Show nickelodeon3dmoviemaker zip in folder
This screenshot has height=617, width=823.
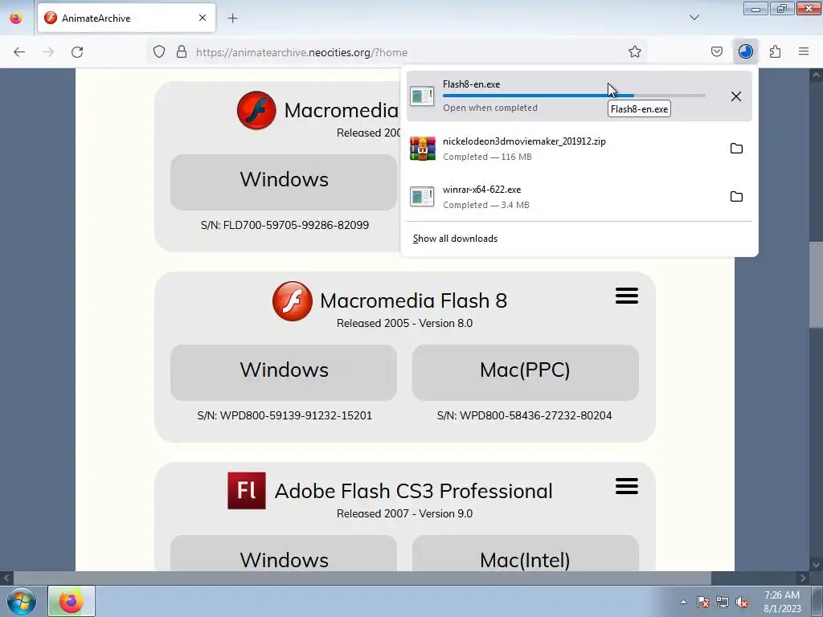736,149
